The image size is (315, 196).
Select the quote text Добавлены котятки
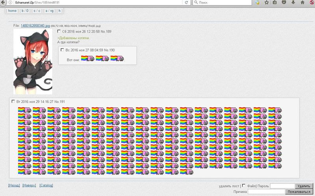74,38
